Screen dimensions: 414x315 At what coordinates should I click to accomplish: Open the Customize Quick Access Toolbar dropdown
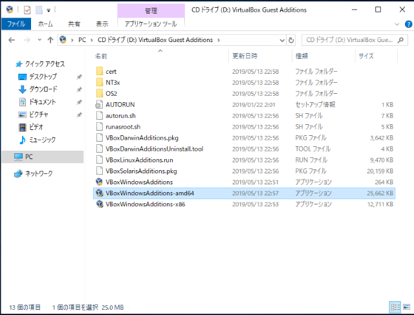(x=49, y=10)
